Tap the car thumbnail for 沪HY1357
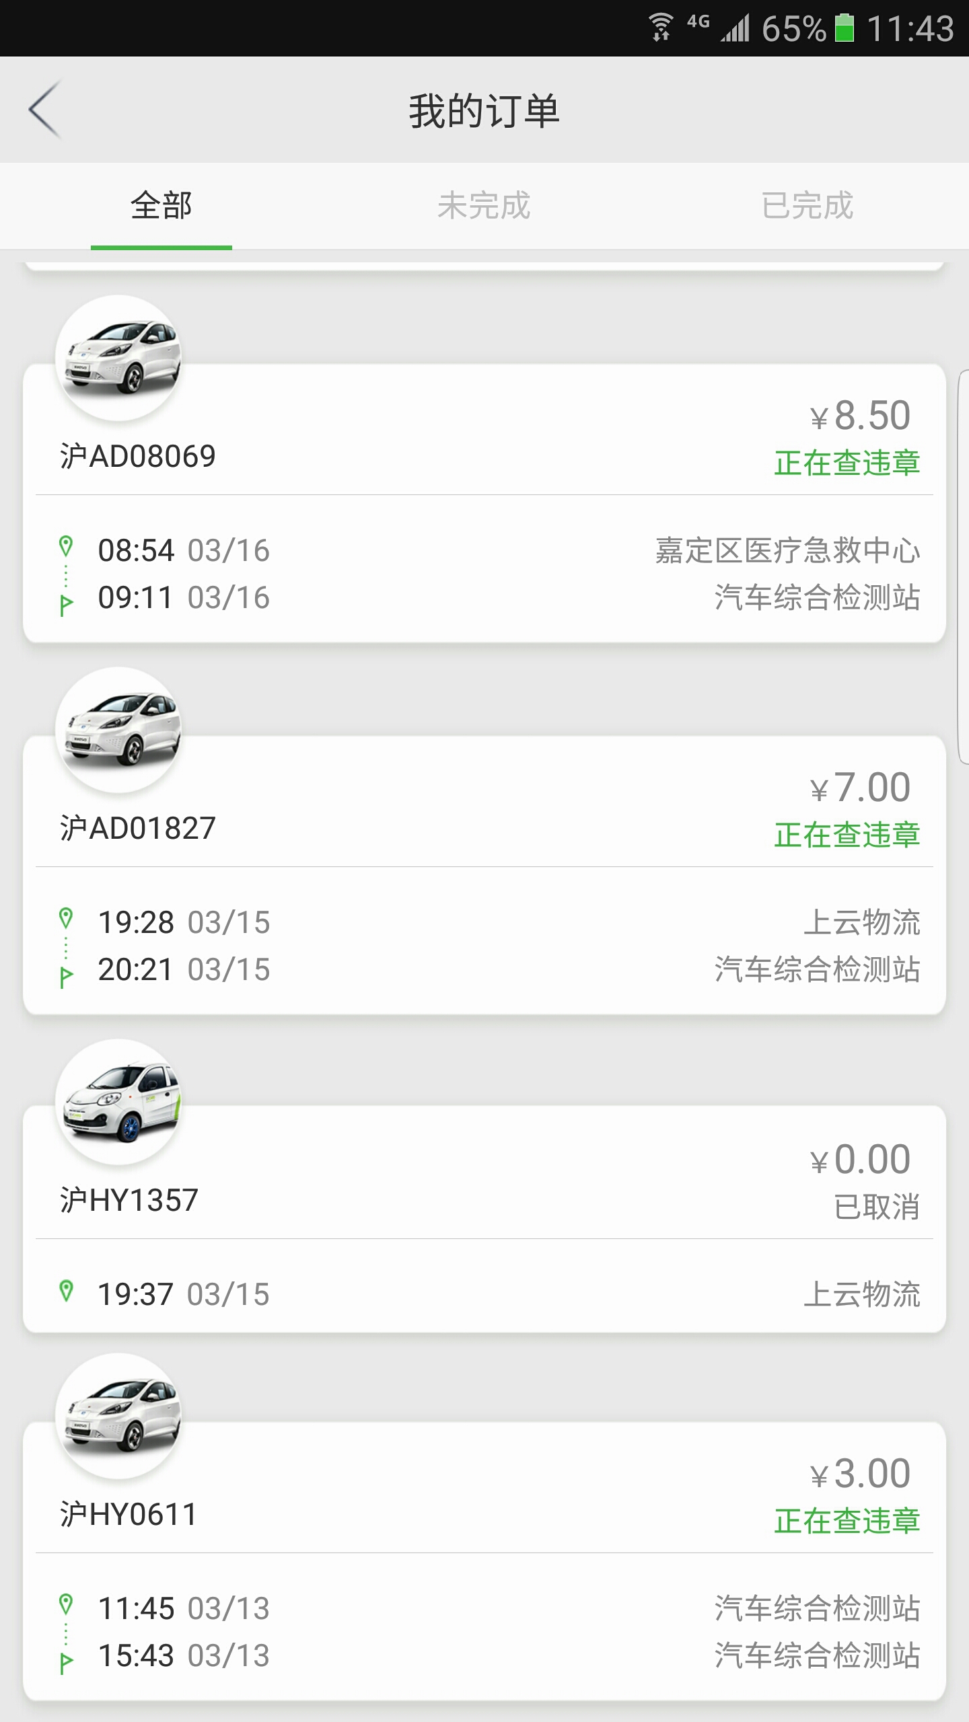Screen dimensions: 969x1722 pos(118,1102)
